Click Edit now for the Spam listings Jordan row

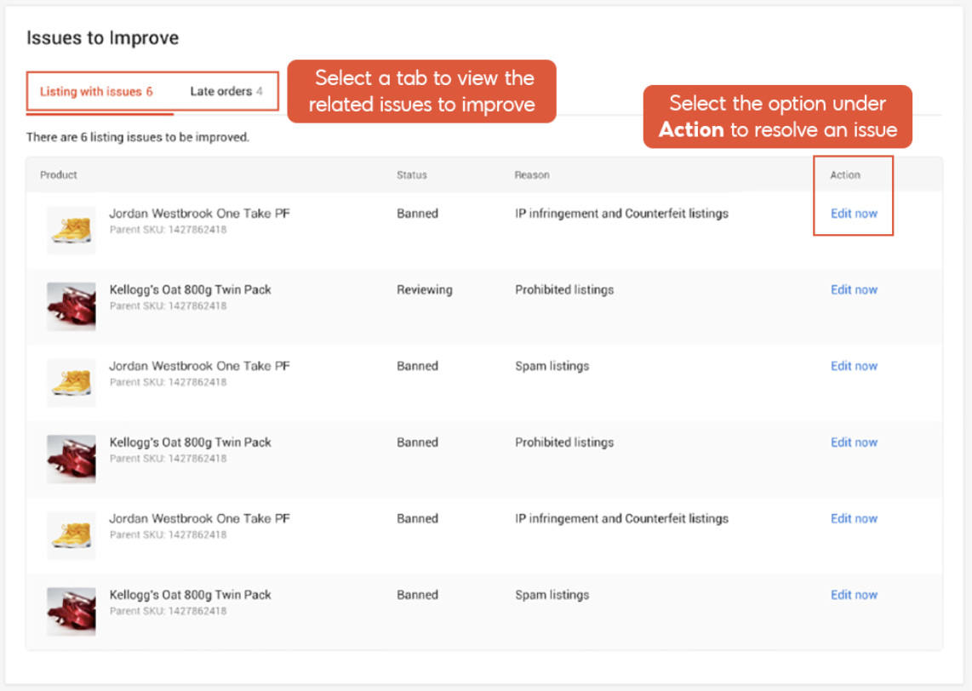coord(854,366)
